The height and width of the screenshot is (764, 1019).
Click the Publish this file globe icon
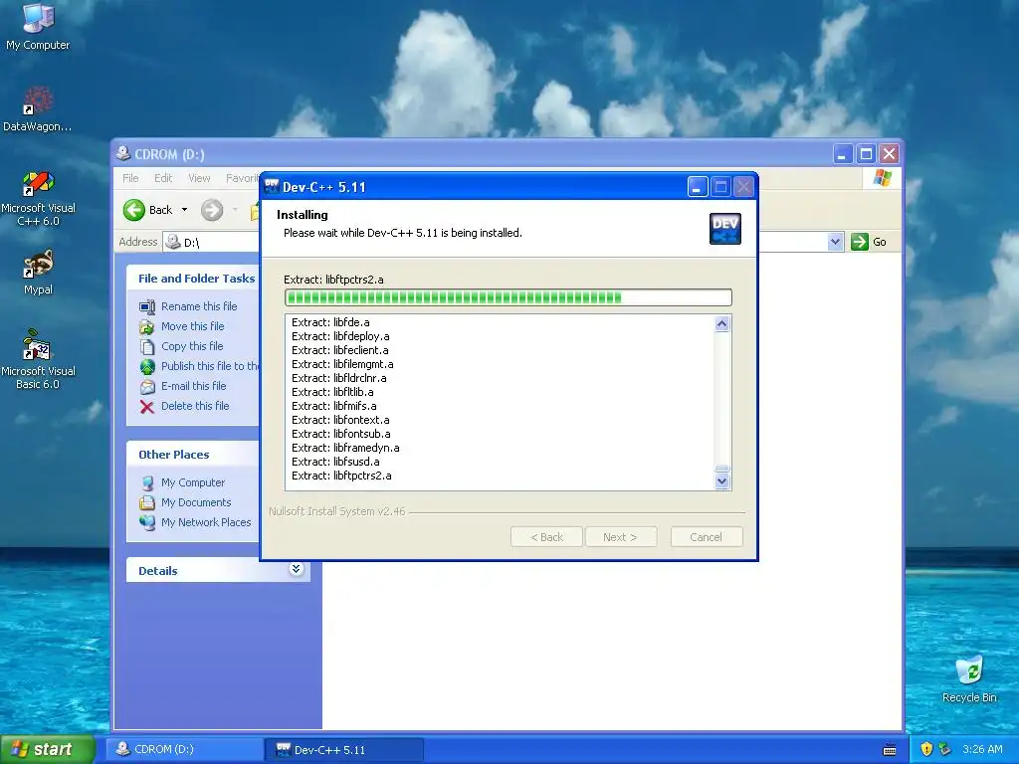click(x=147, y=366)
